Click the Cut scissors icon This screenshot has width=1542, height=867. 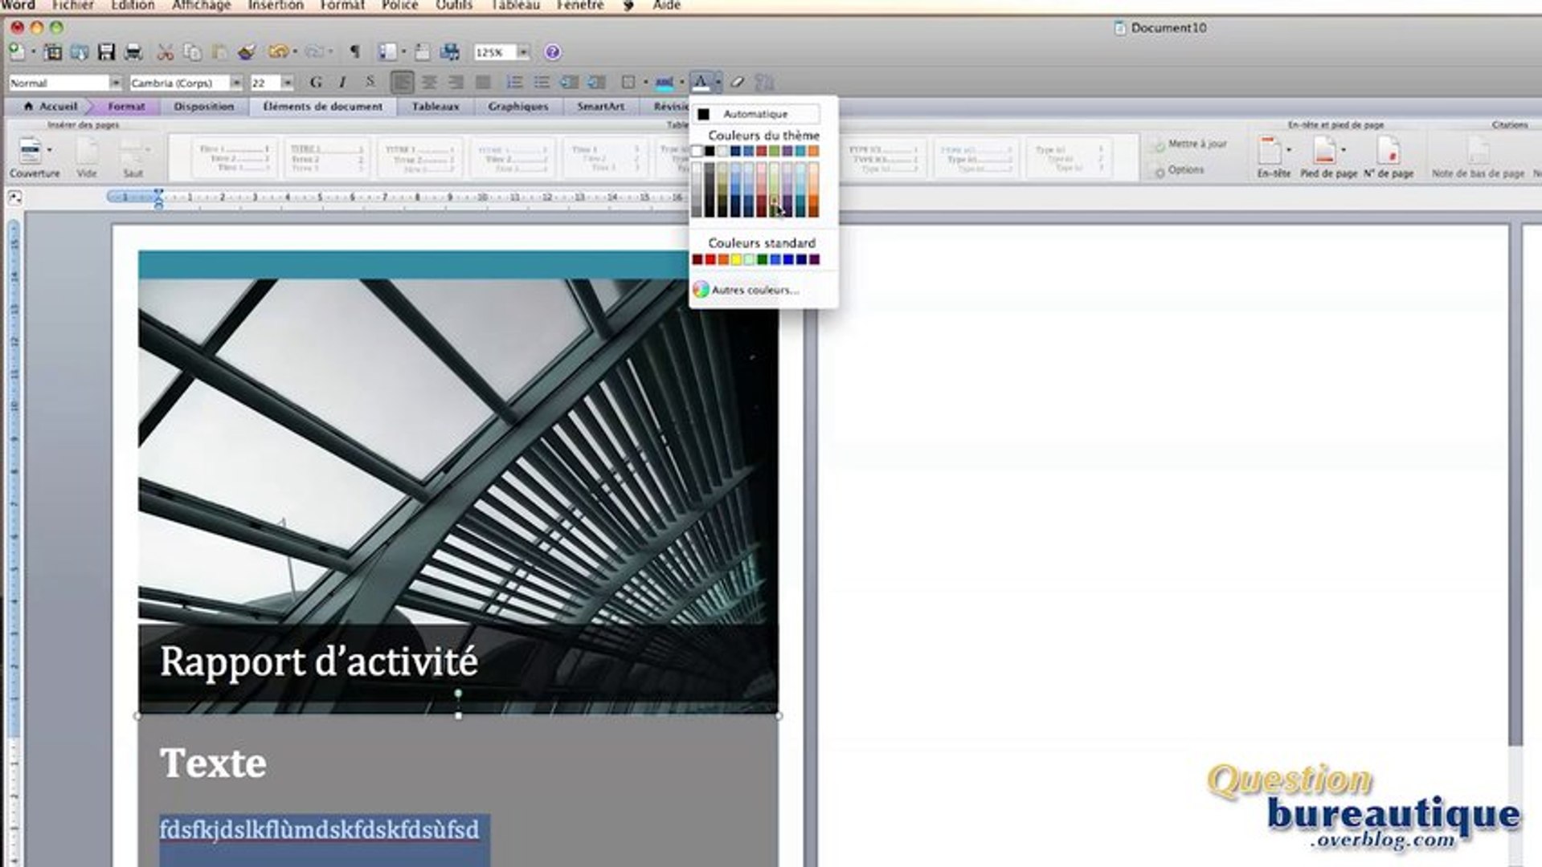tap(166, 52)
